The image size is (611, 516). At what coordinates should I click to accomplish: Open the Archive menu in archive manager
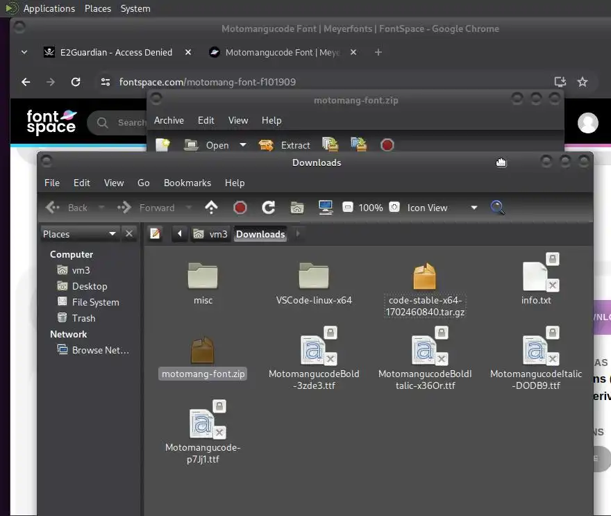(x=169, y=120)
